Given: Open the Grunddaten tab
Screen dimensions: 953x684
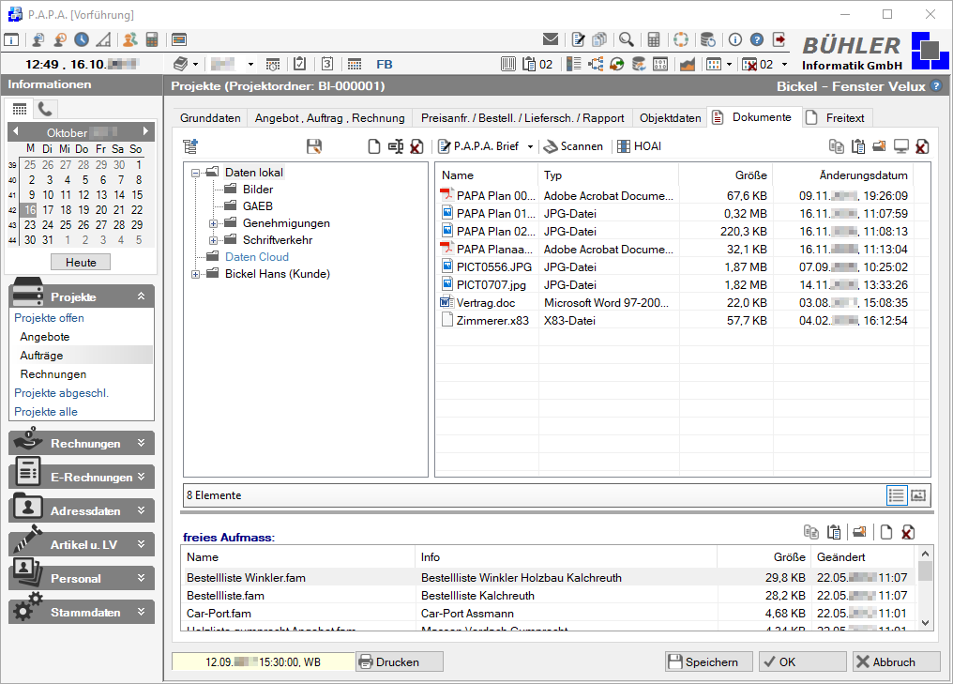Looking at the screenshot, I should point(210,118).
